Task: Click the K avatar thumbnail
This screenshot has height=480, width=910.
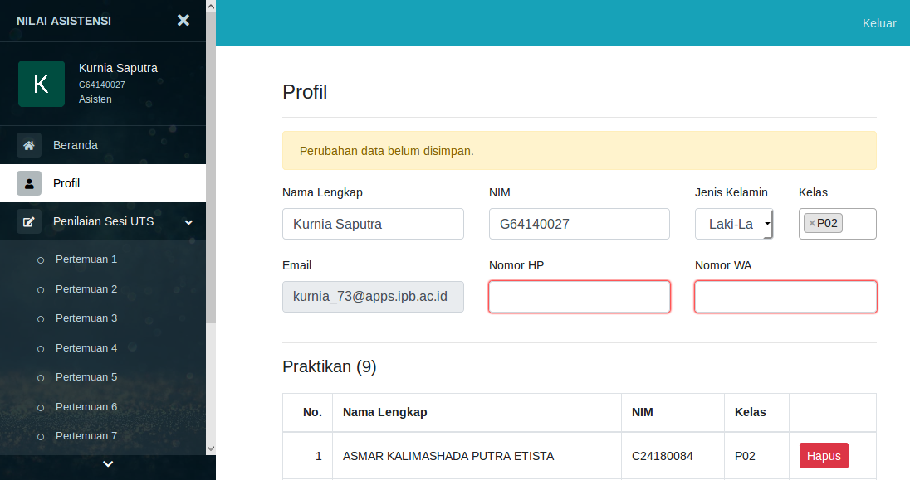Action: [x=42, y=84]
